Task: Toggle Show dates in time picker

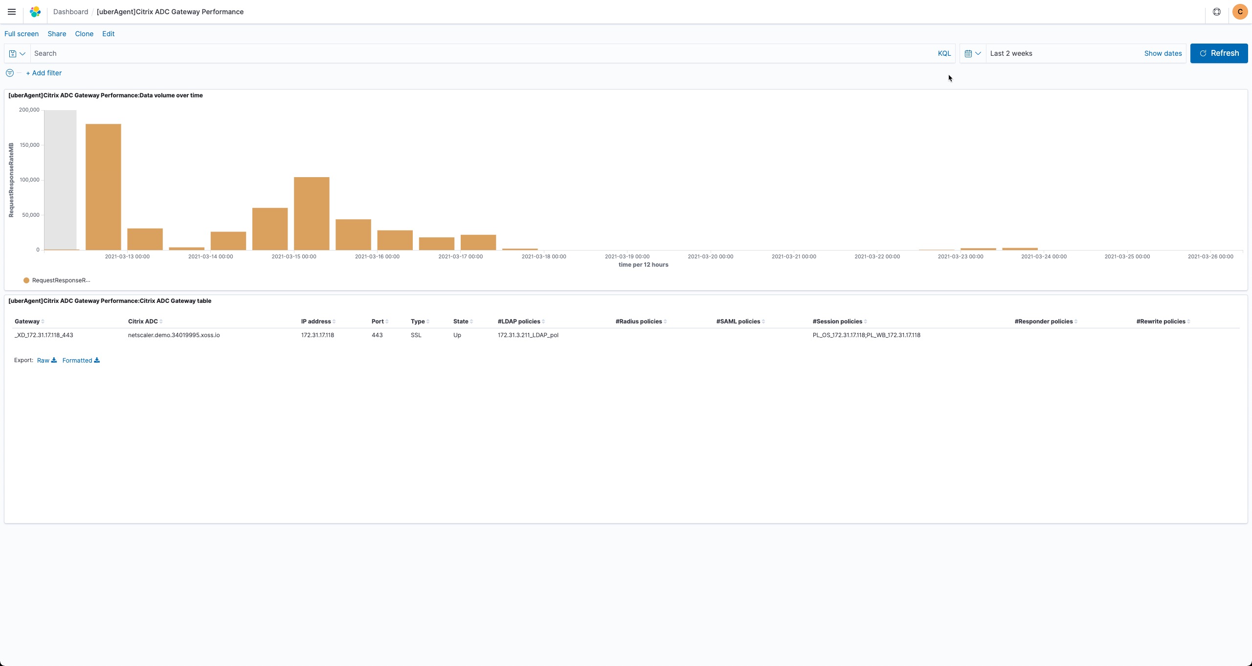Action: (1163, 53)
